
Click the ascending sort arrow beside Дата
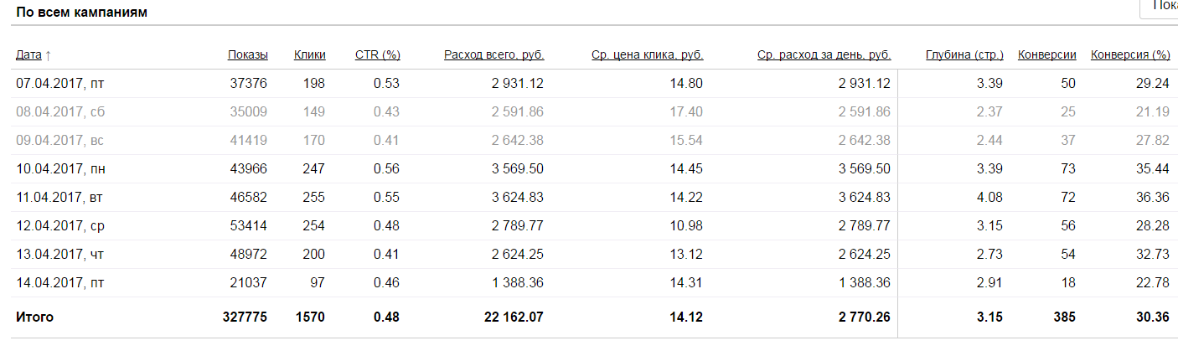pos(48,55)
